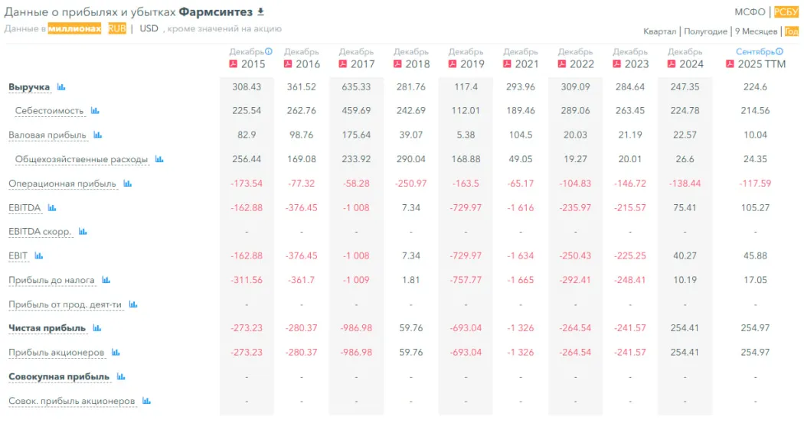Switch the currency to USD

149,28
